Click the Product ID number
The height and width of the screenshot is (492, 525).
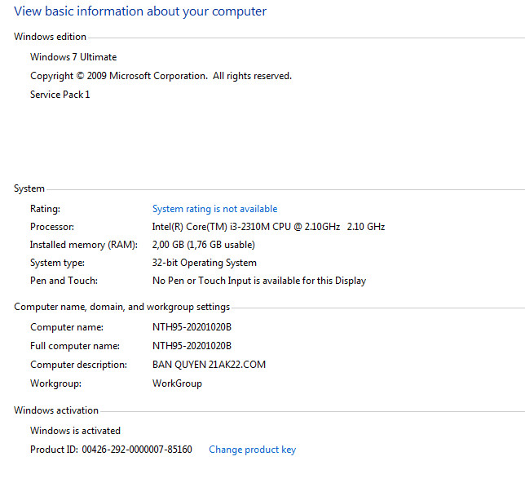(137, 450)
